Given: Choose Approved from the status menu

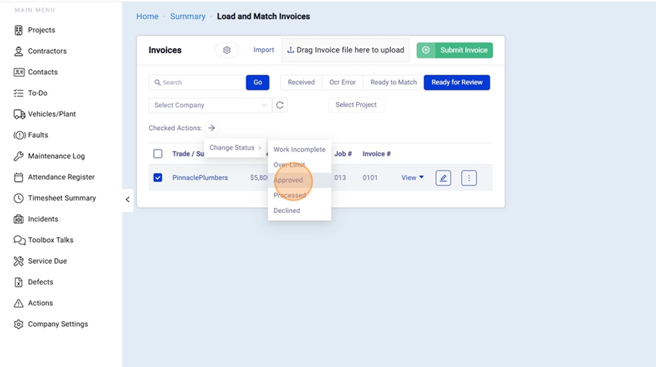Looking at the screenshot, I should (289, 180).
